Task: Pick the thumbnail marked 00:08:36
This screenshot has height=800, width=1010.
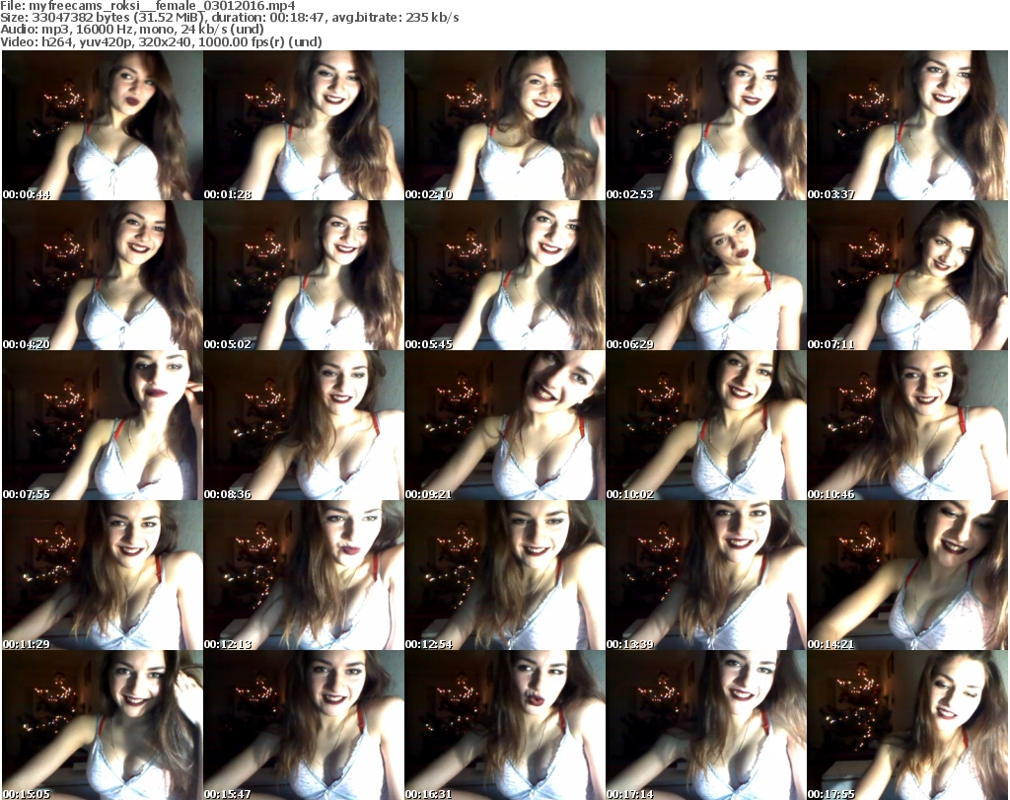Action: click(x=304, y=426)
